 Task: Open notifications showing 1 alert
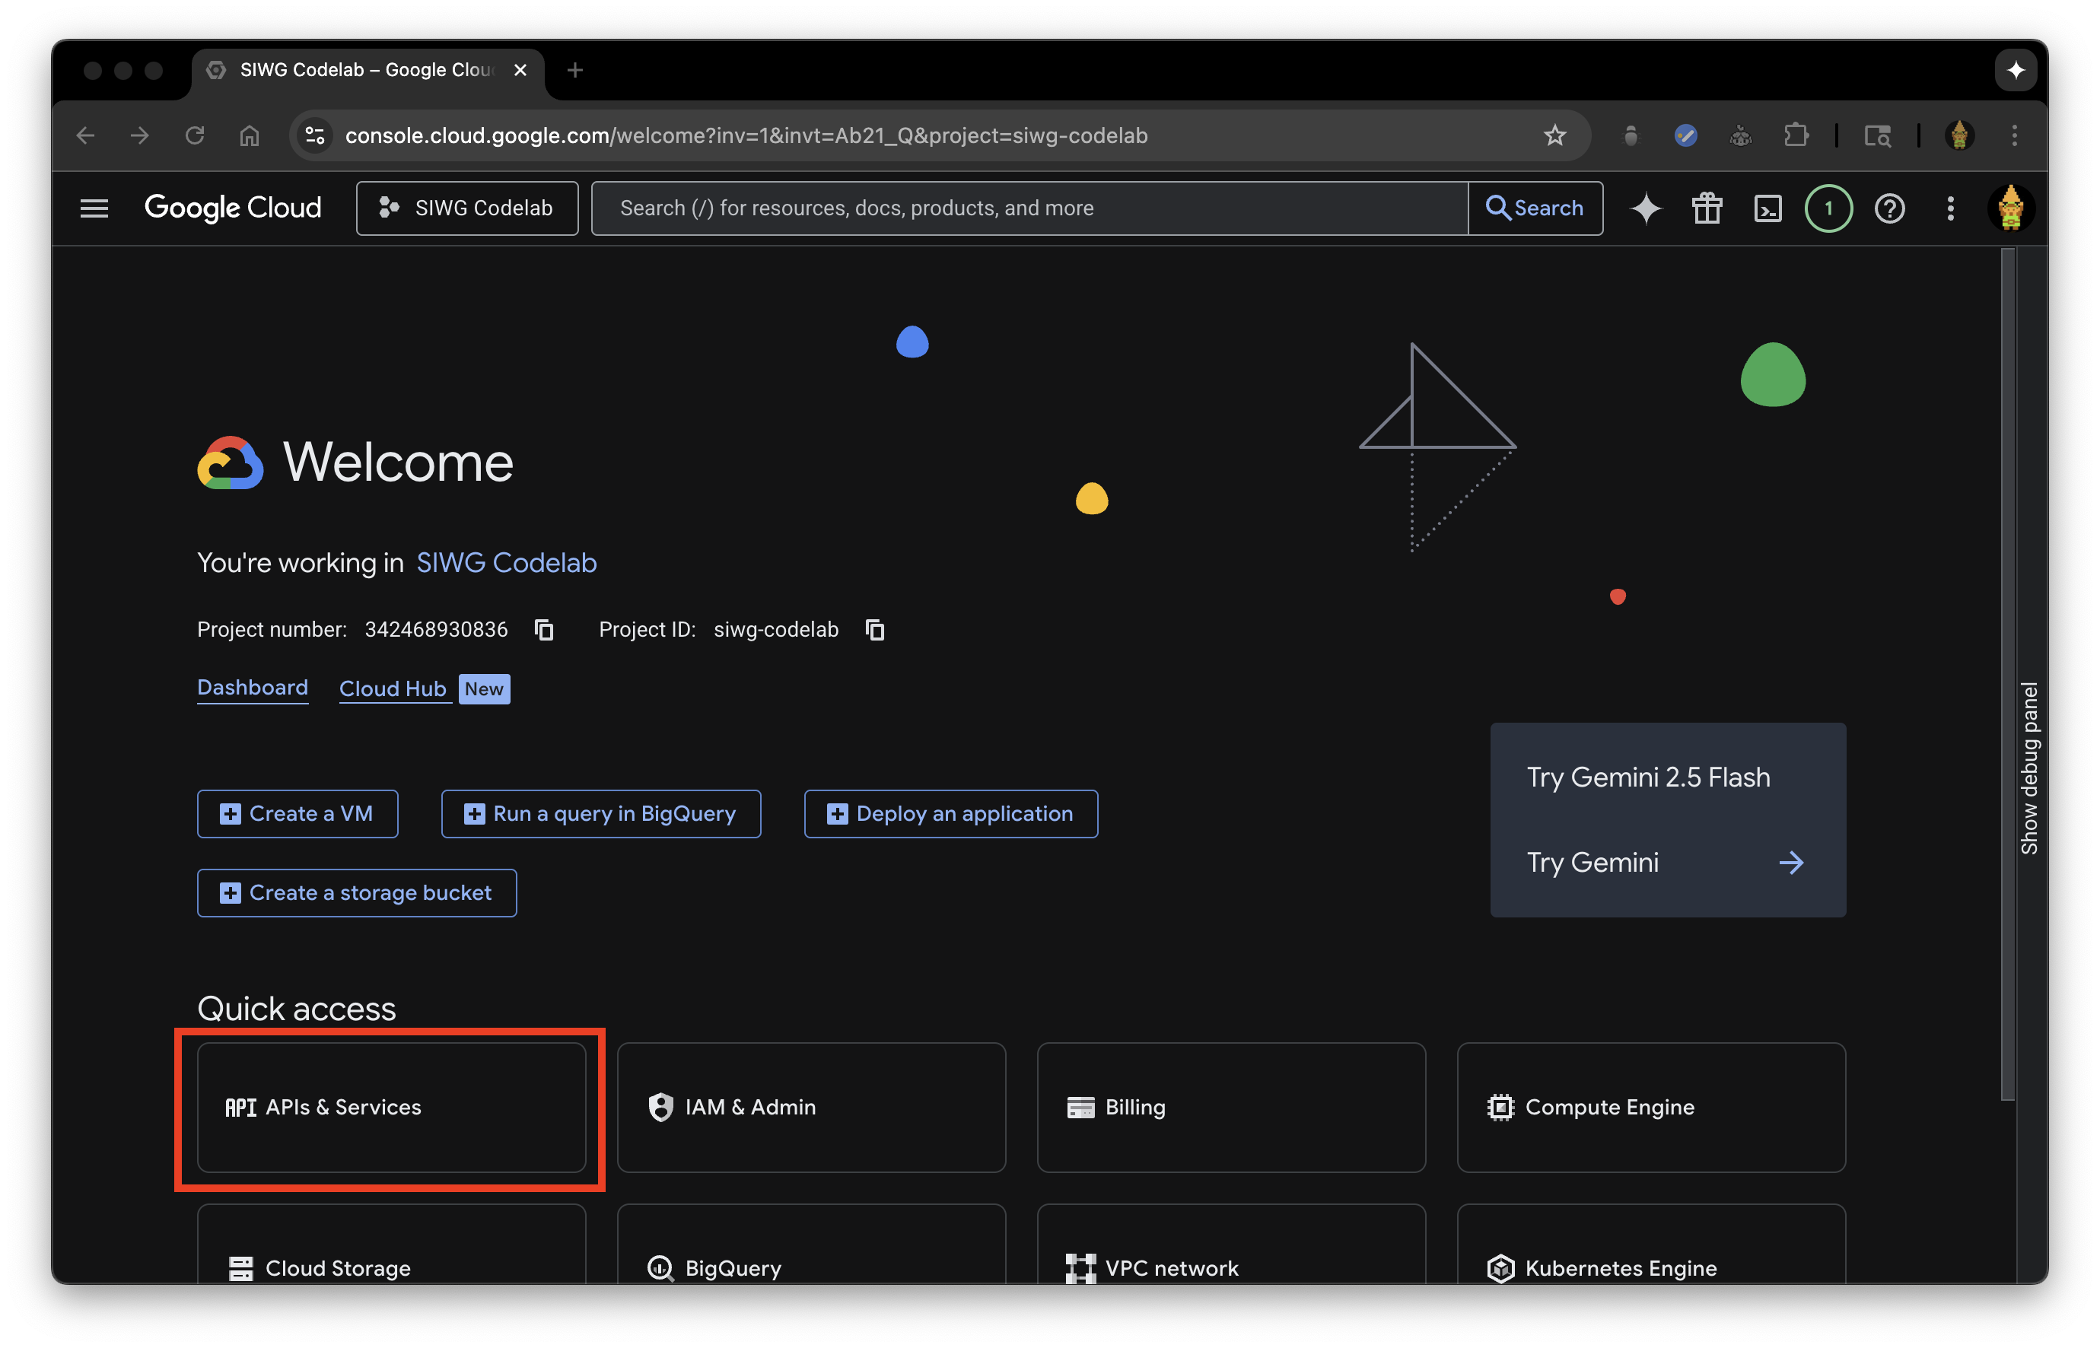pyautogui.click(x=1828, y=208)
